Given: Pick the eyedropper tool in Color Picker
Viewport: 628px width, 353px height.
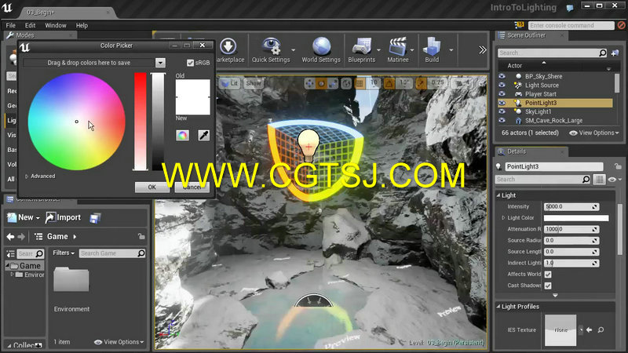Looking at the screenshot, I should click(203, 135).
